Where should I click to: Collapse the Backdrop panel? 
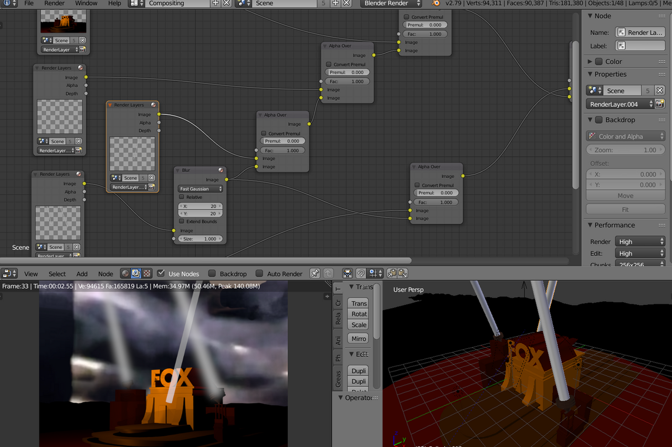tap(590, 120)
